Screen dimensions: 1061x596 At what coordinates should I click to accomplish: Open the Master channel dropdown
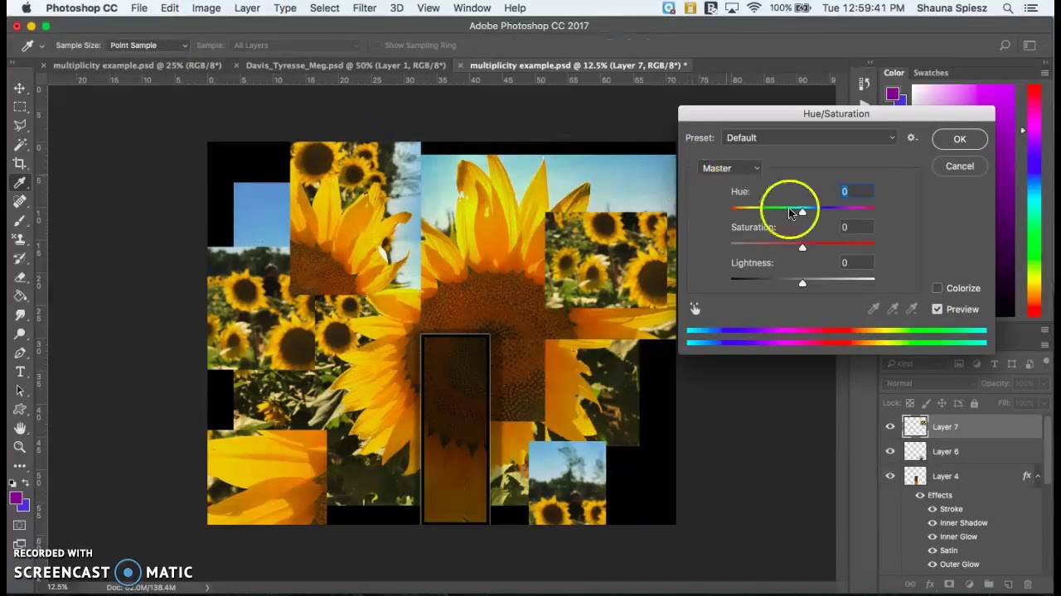[x=730, y=168]
